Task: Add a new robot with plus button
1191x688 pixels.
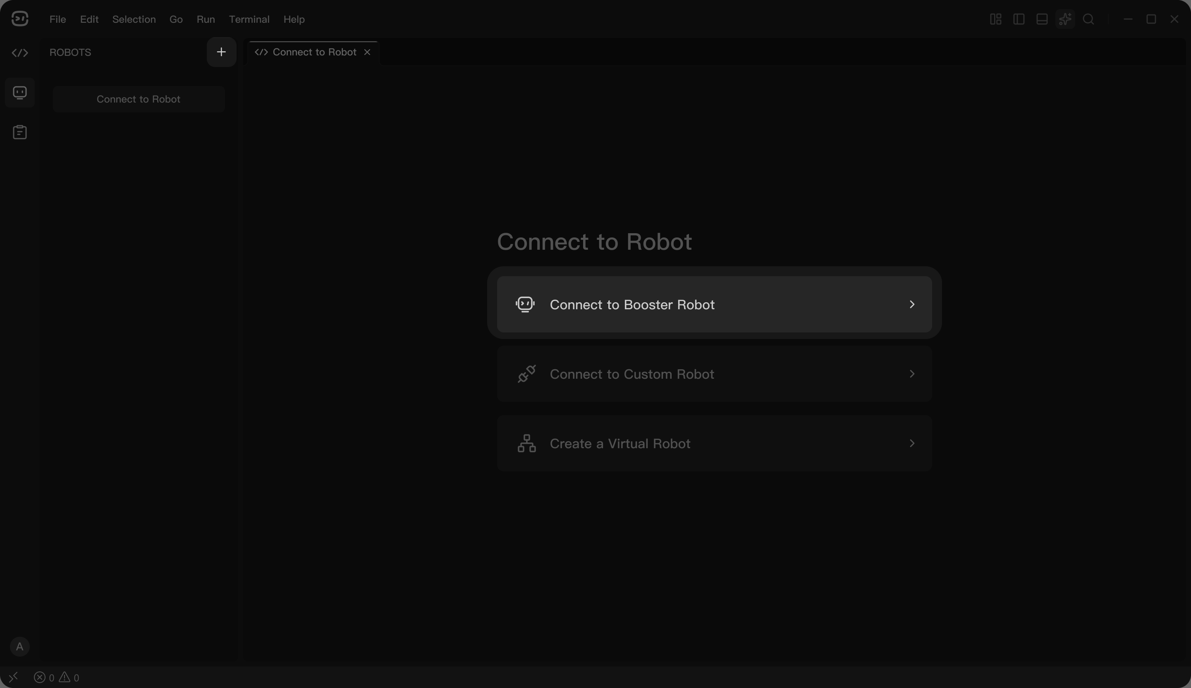Action: pos(221,52)
